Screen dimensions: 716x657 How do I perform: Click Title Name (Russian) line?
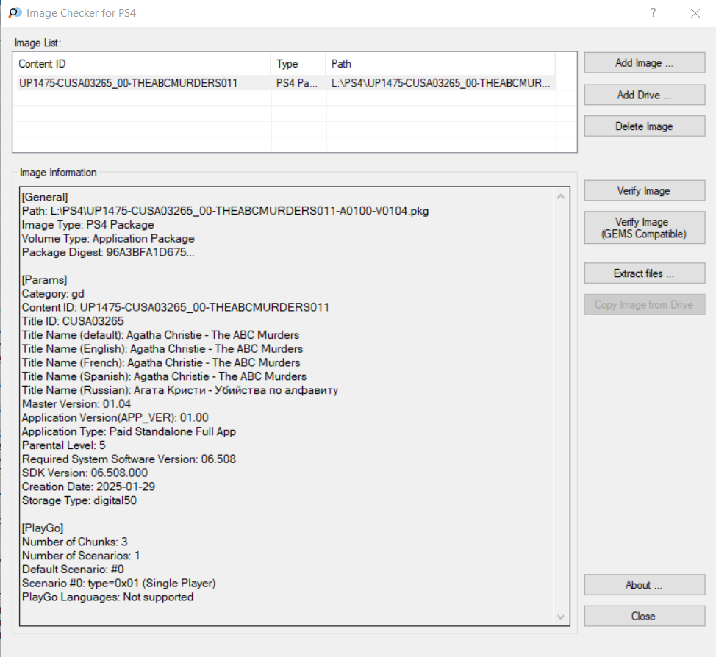(180, 390)
